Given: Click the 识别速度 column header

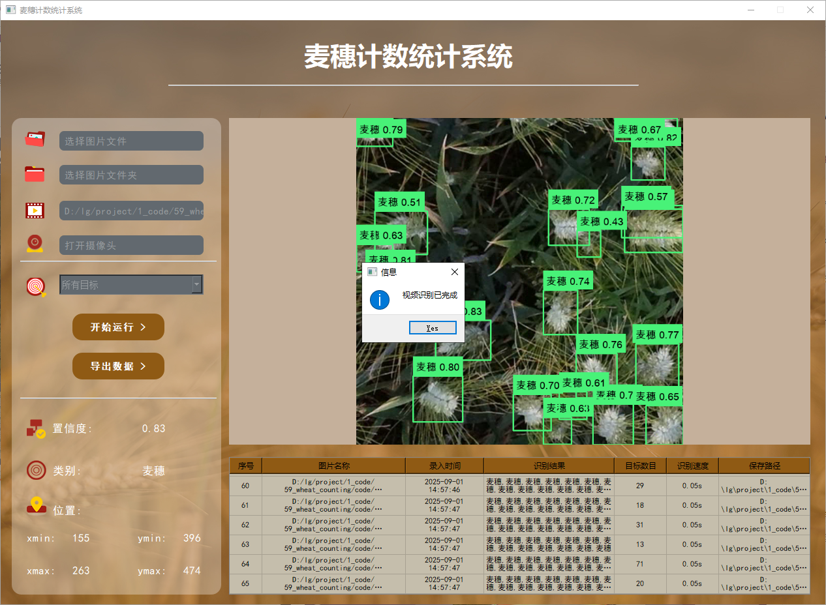Looking at the screenshot, I should click(693, 465).
